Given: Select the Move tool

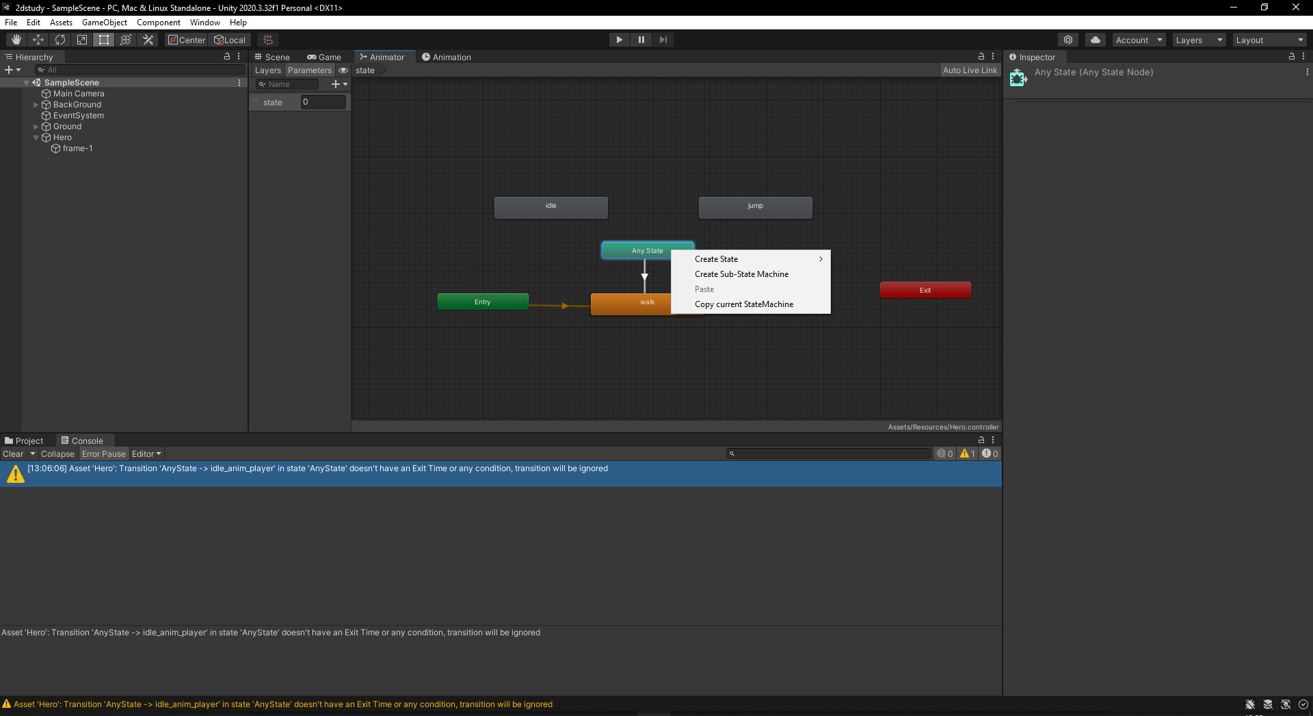Looking at the screenshot, I should (38, 40).
